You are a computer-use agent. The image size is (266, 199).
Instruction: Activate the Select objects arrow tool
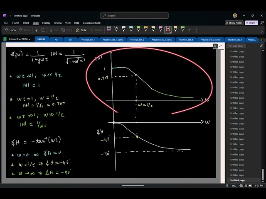tap(36, 30)
